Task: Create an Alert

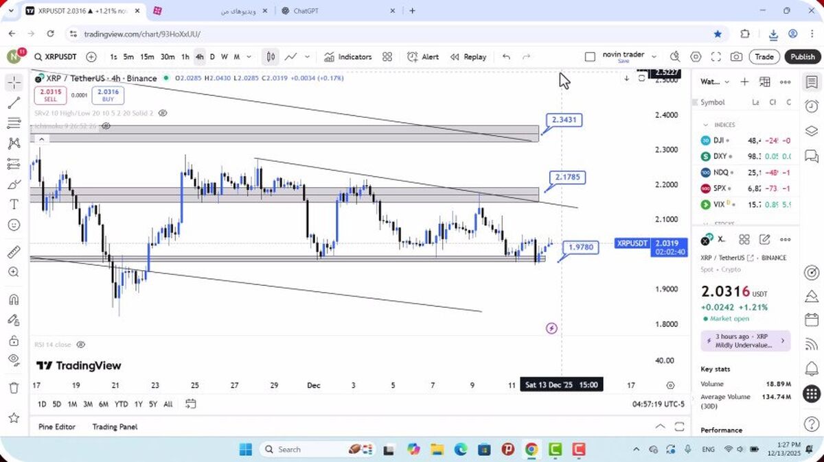Action: tap(423, 57)
